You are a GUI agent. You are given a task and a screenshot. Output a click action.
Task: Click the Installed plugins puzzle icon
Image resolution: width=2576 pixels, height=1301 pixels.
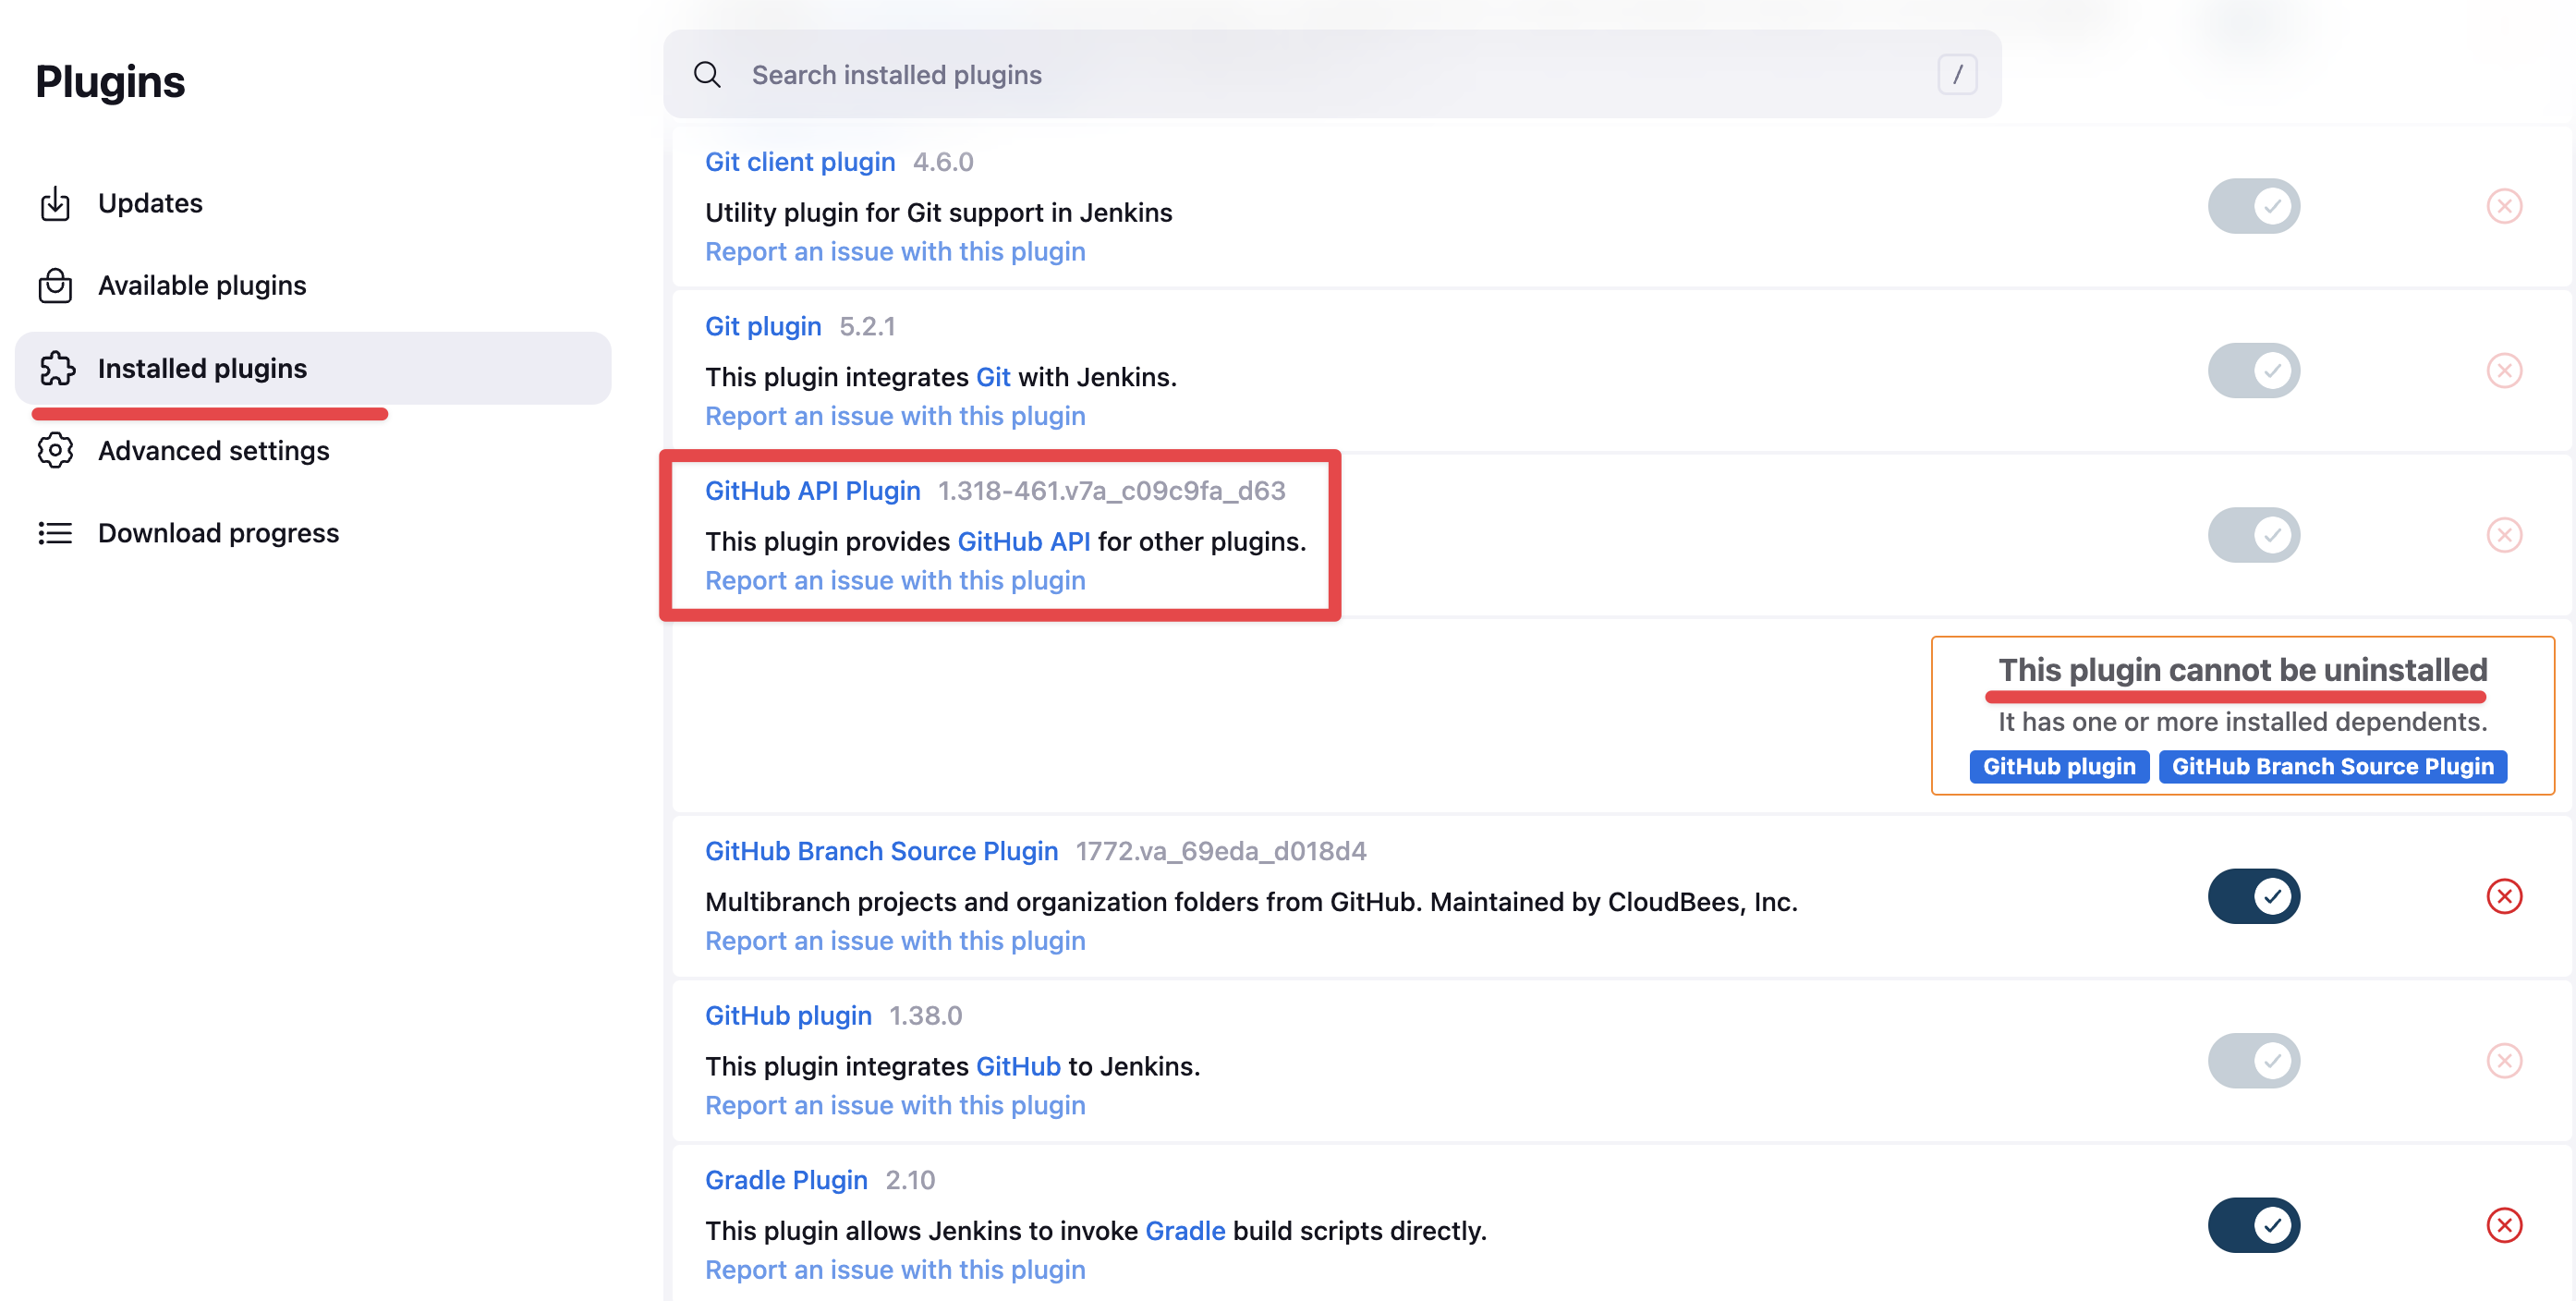point(57,368)
